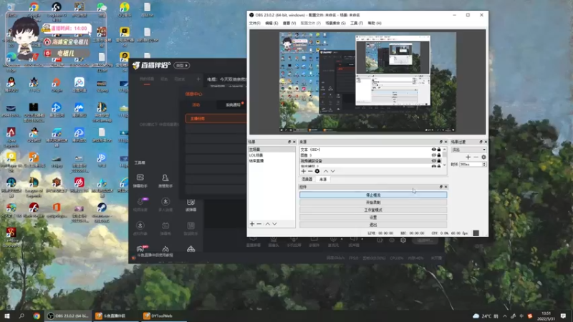Select the LOL场景 scene in OBS

coord(271,155)
